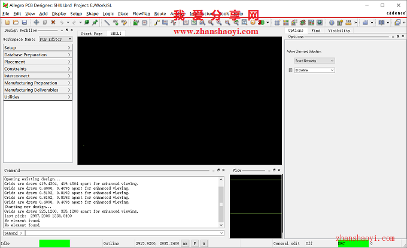The width and height of the screenshot is (407, 248).
Task: Float the Design Workflow panel
Action: [67, 30]
